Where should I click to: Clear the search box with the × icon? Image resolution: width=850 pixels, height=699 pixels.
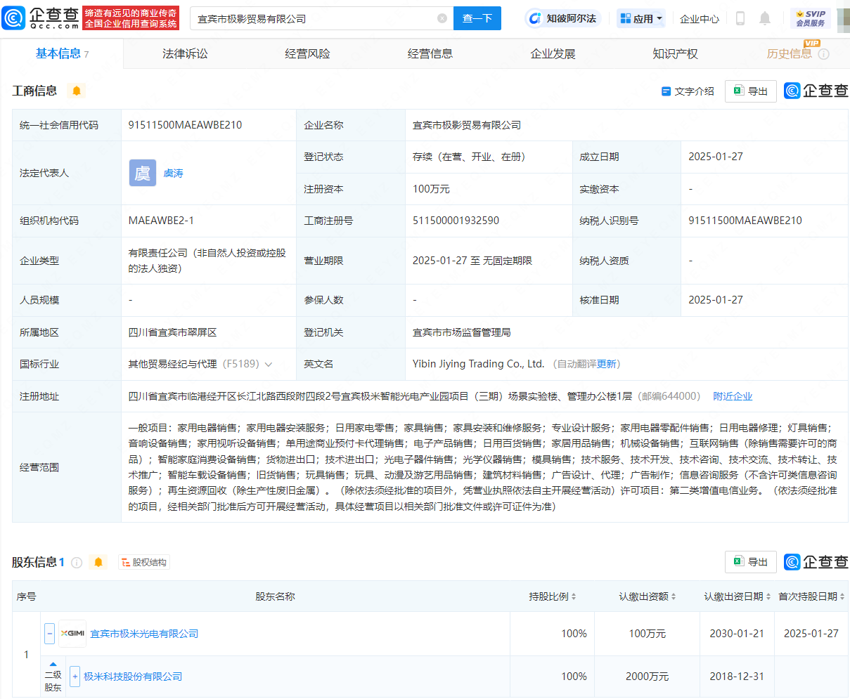coord(442,18)
